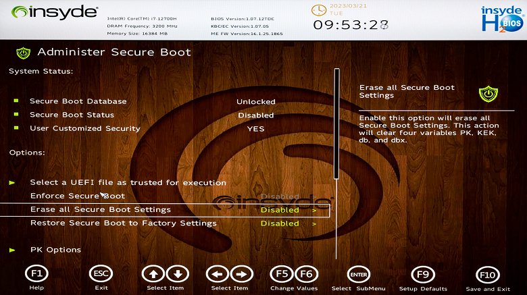
Task: Open Erase all Secure Boot Settings value
Action: pyautogui.click(x=280, y=210)
